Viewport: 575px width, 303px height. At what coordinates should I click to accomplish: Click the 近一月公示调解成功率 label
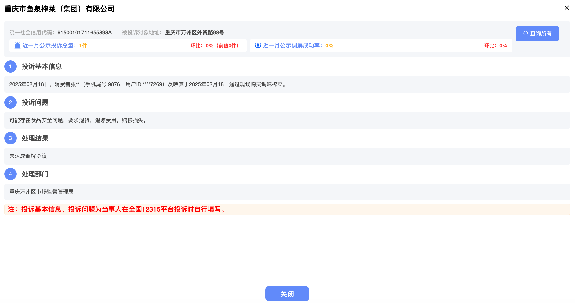point(293,45)
